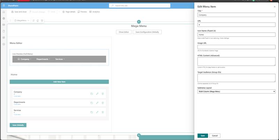Expand the Submenu Layout dropdown
This screenshot has height=140, width=279.
click(x=236, y=91)
